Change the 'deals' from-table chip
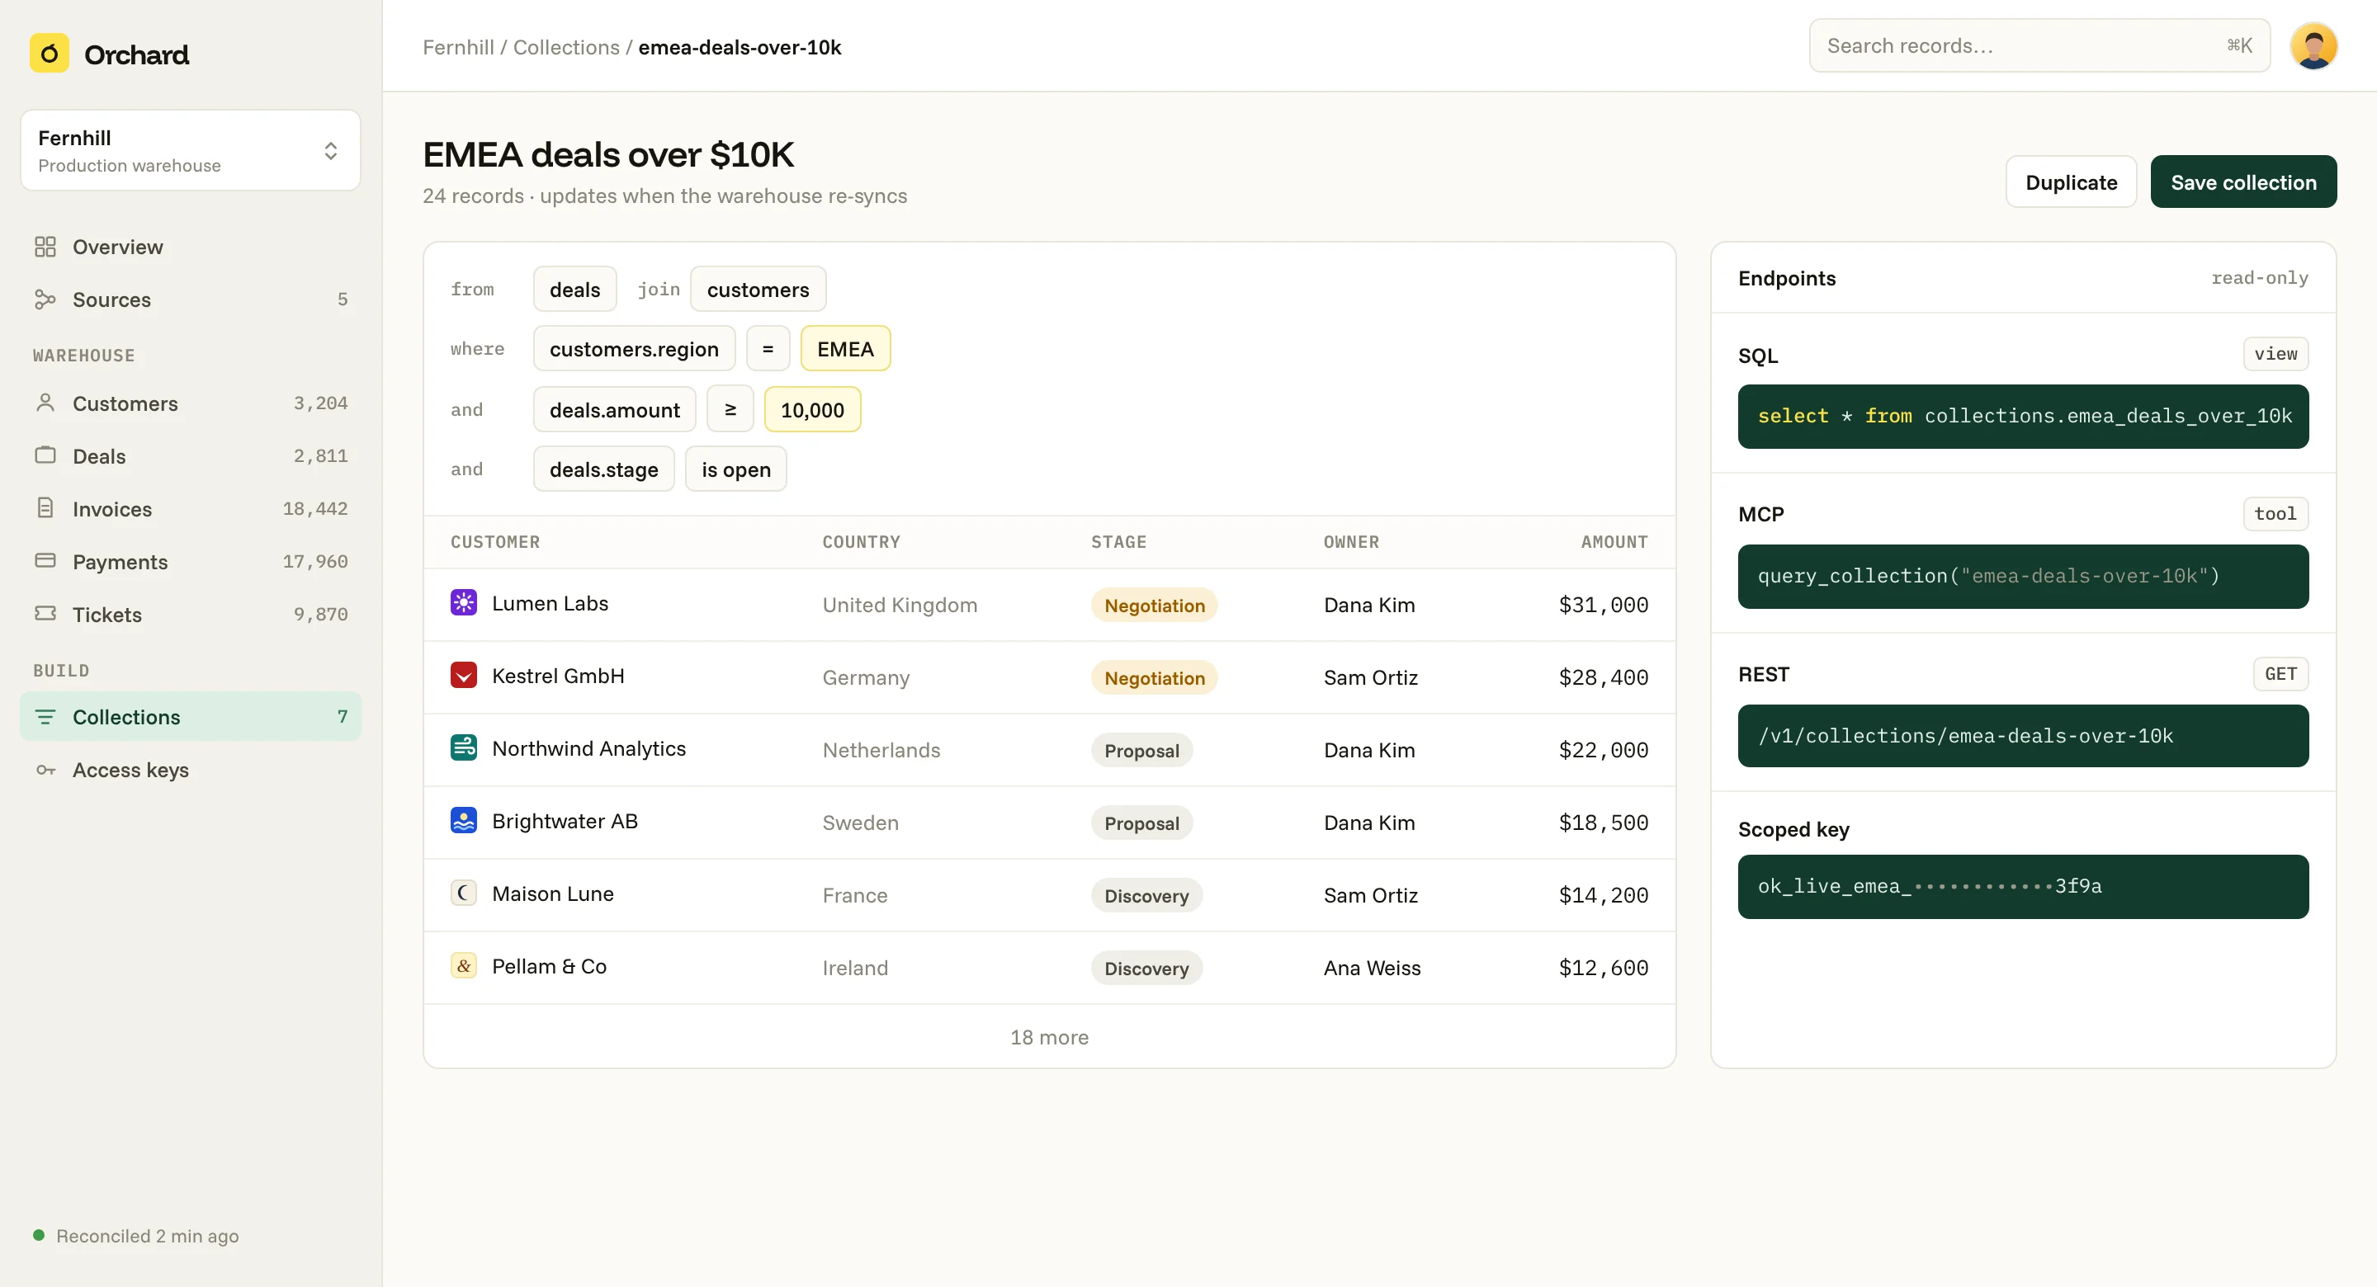 coord(574,290)
